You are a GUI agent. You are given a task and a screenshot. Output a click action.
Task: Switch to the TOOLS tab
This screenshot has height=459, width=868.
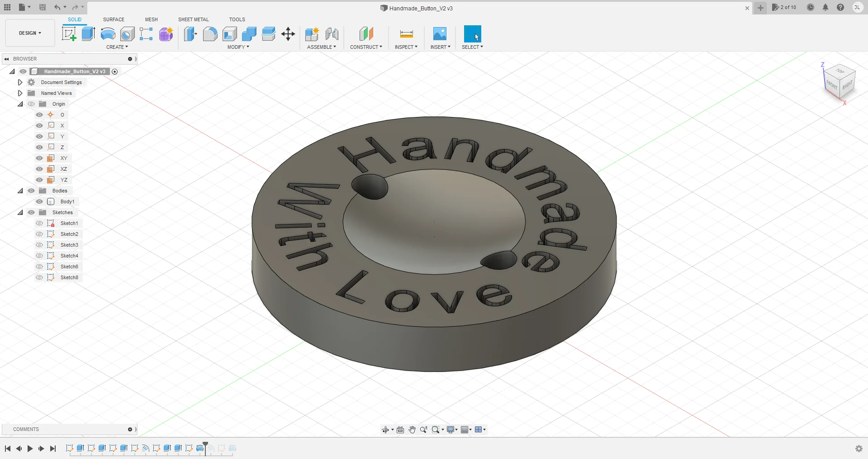(x=237, y=19)
